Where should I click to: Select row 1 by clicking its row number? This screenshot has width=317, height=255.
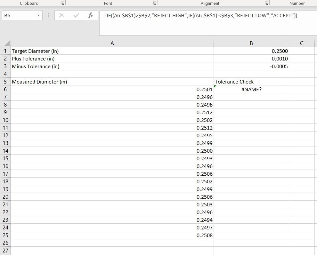click(x=5, y=51)
